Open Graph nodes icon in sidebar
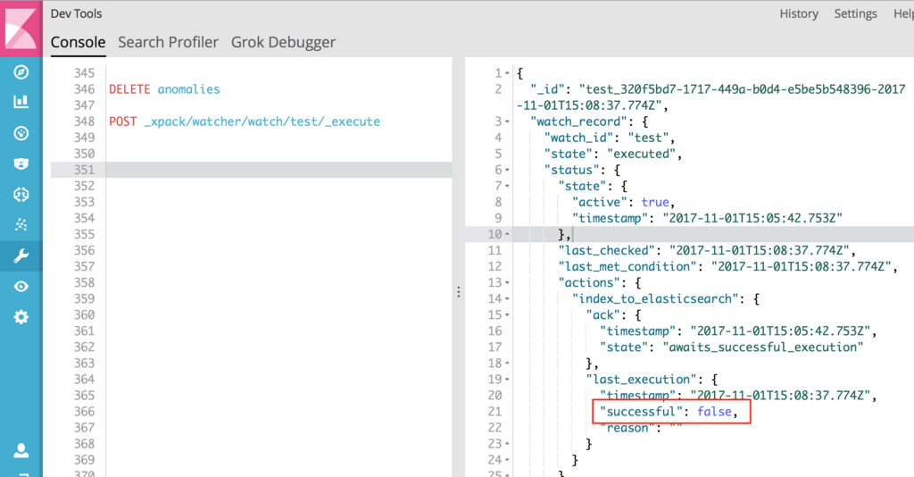This screenshot has width=914, height=477. (21, 224)
